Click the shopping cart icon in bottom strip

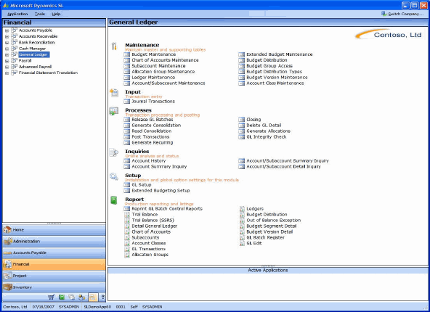point(52,297)
